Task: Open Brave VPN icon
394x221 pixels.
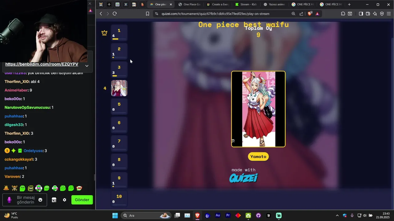Action: pos(382,14)
